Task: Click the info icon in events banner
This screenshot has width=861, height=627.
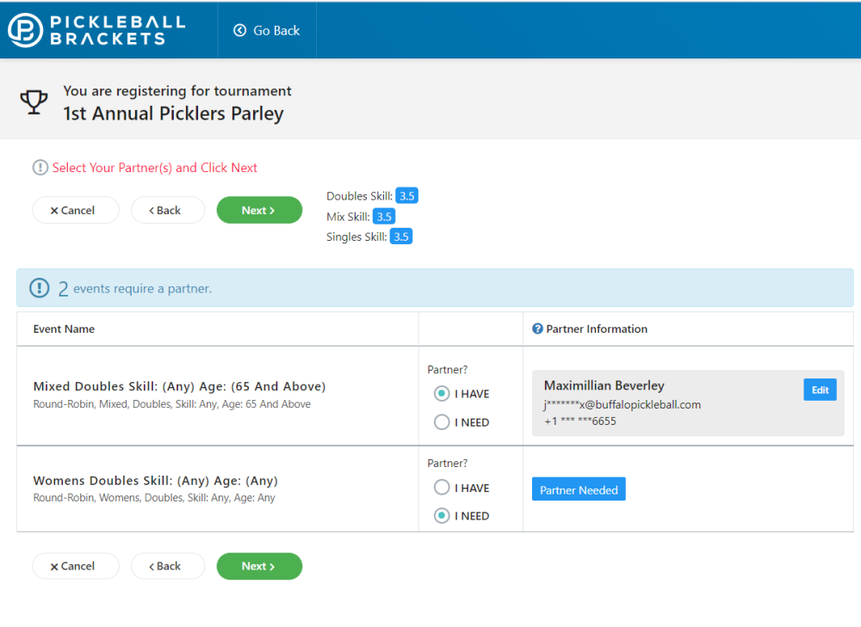Action: (40, 288)
